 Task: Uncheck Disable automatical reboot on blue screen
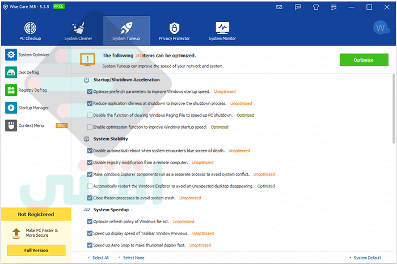[90, 151]
